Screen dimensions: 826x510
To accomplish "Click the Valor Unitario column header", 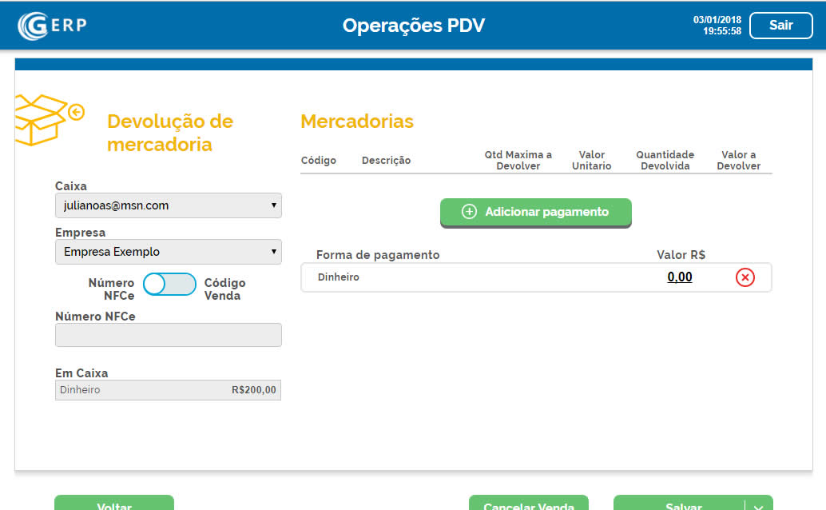I will pyautogui.click(x=591, y=160).
